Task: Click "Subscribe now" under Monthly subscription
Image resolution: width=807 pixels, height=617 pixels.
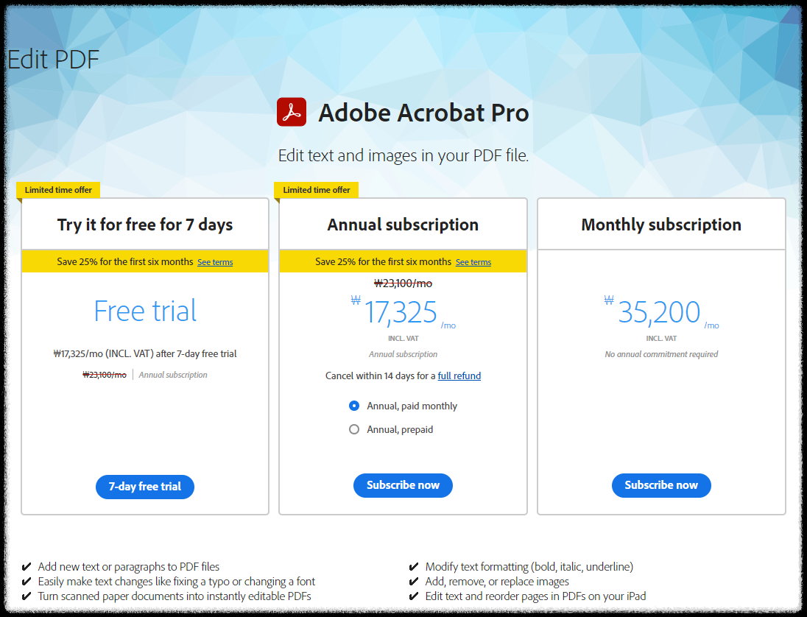Action: click(x=660, y=485)
